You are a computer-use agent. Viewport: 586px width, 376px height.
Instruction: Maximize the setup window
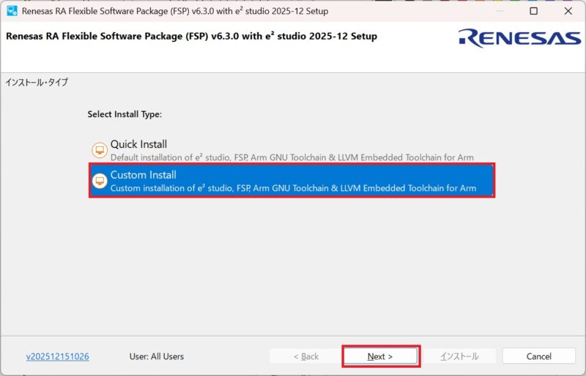coord(533,11)
